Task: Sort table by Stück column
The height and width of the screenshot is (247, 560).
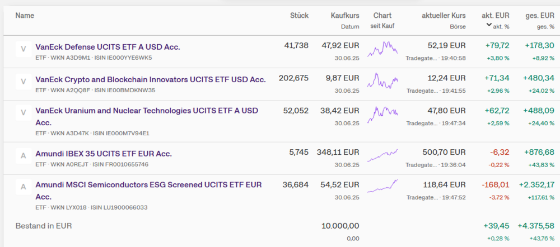Action: point(299,16)
